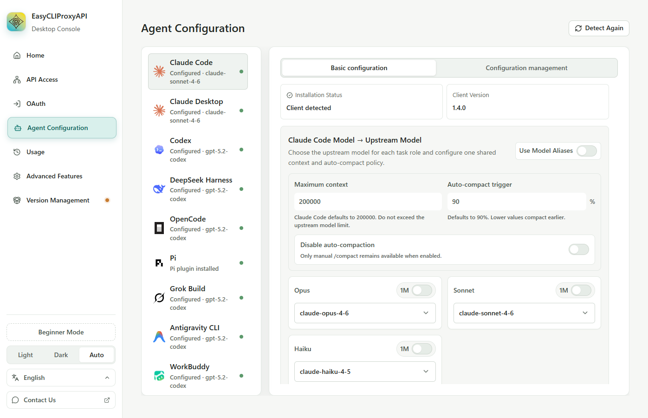Click the Pi agent icon

[159, 263]
